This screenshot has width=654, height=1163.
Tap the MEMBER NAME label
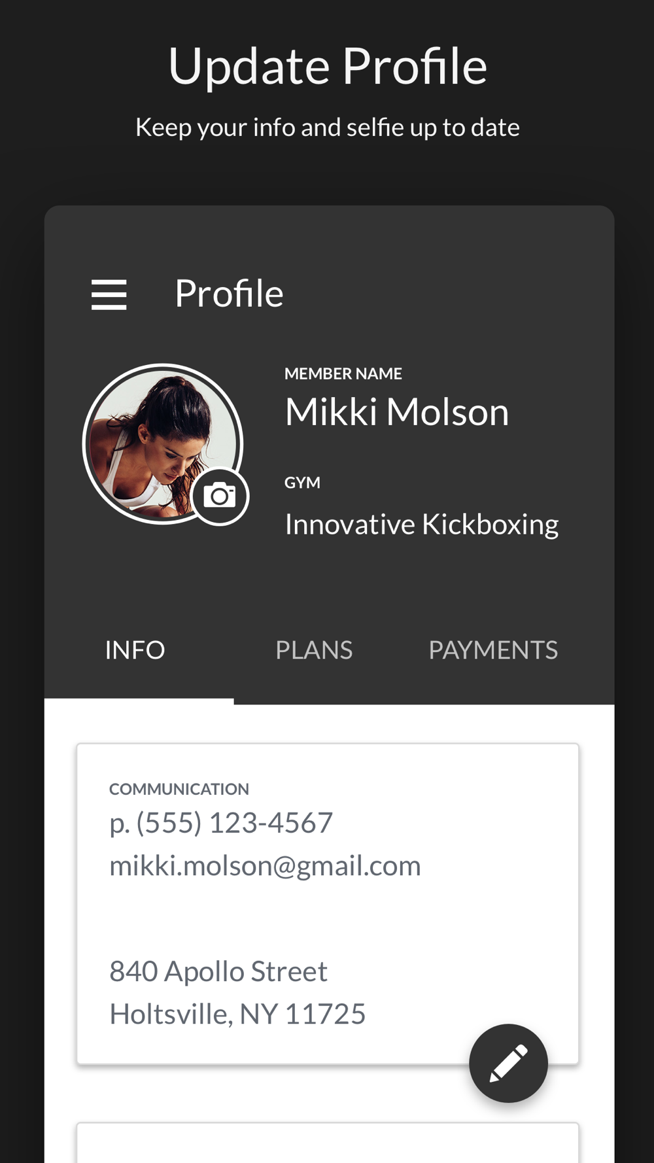point(343,373)
